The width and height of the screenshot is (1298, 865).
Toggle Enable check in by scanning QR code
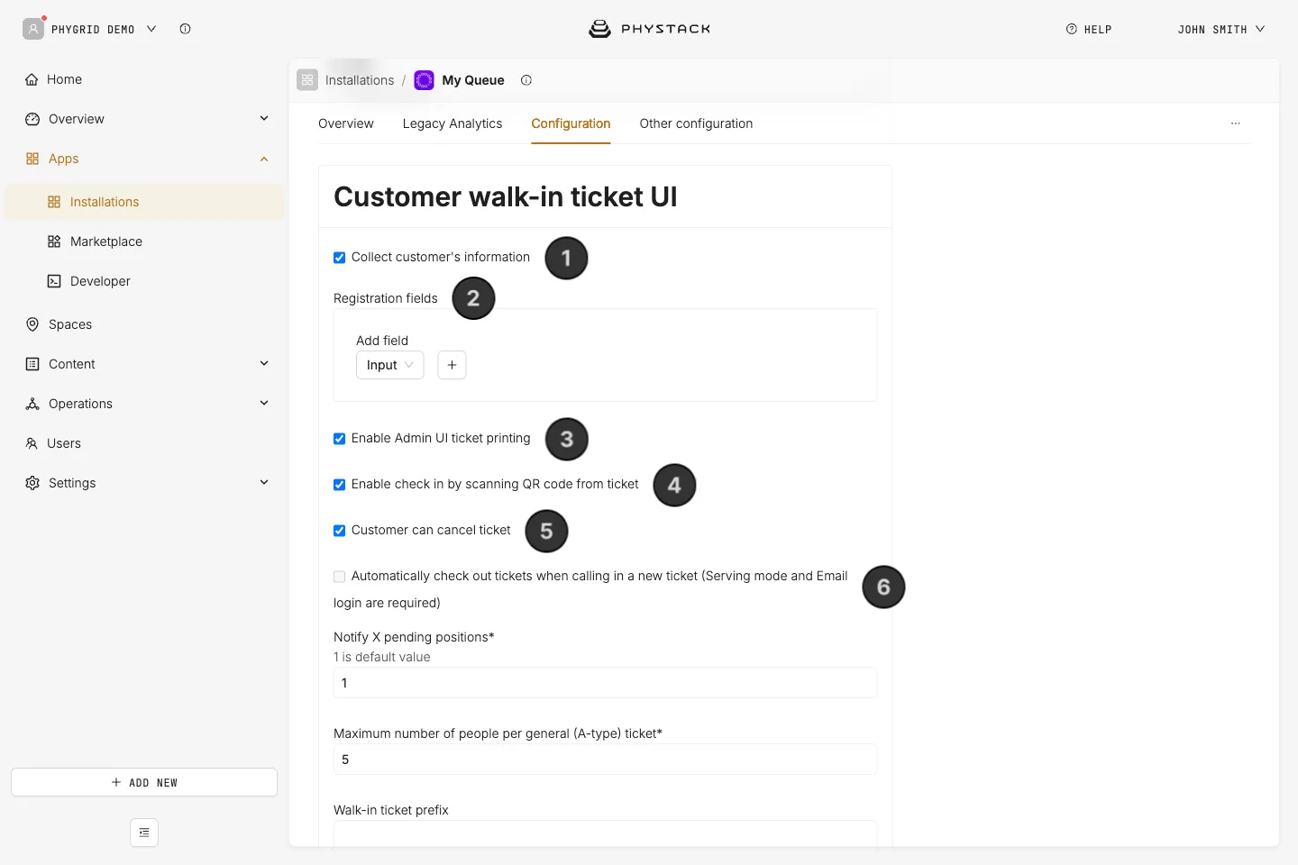(x=340, y=485)
